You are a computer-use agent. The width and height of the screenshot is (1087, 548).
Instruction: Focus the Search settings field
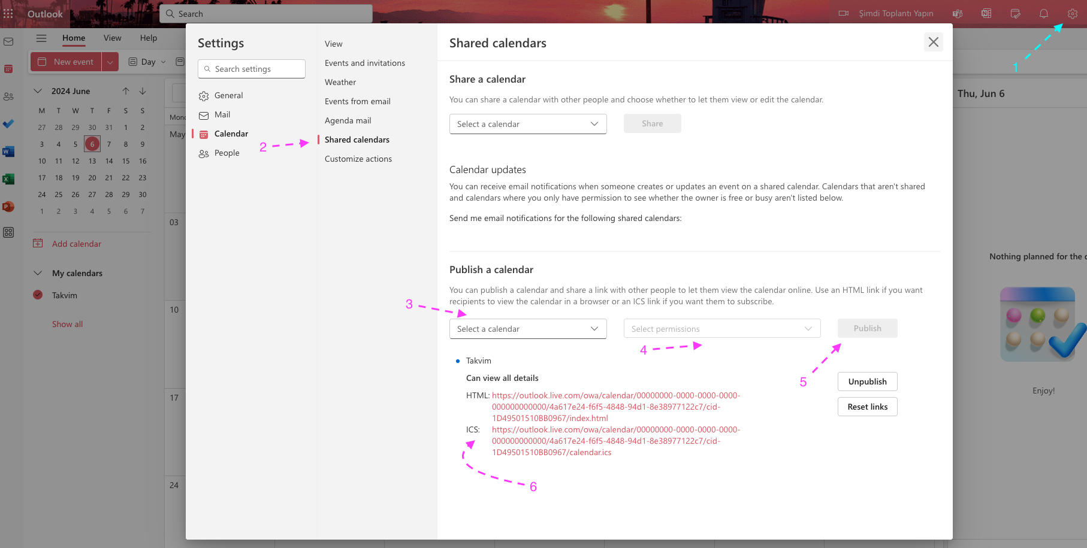point(252,69)
